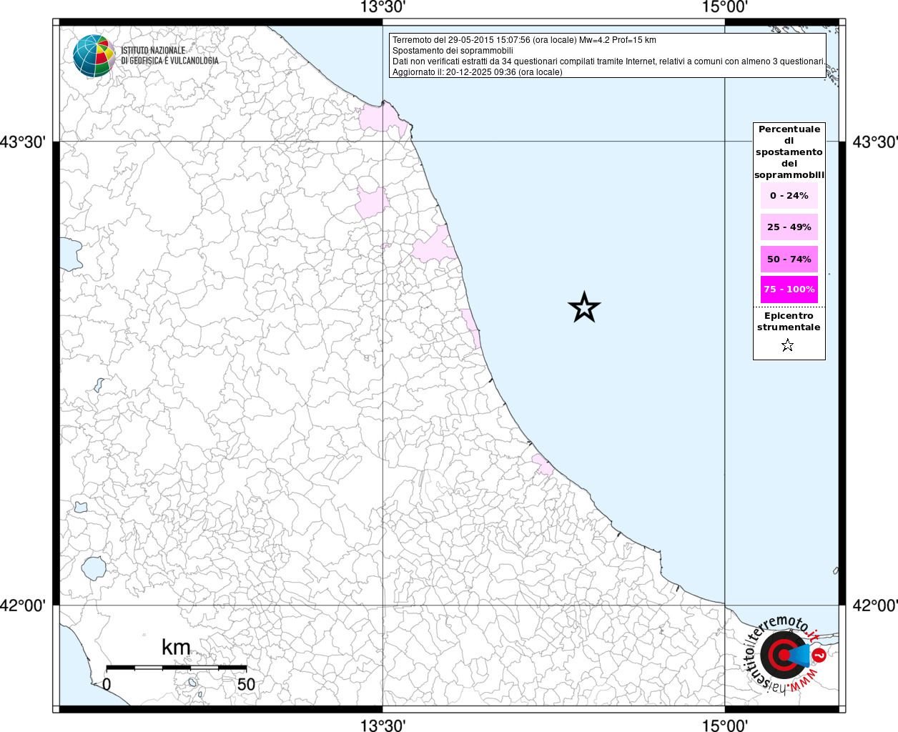Click the 'Spostamento dei soprammobili' subtitle
This screenshot has width=898, height=732.
[453, 51]
